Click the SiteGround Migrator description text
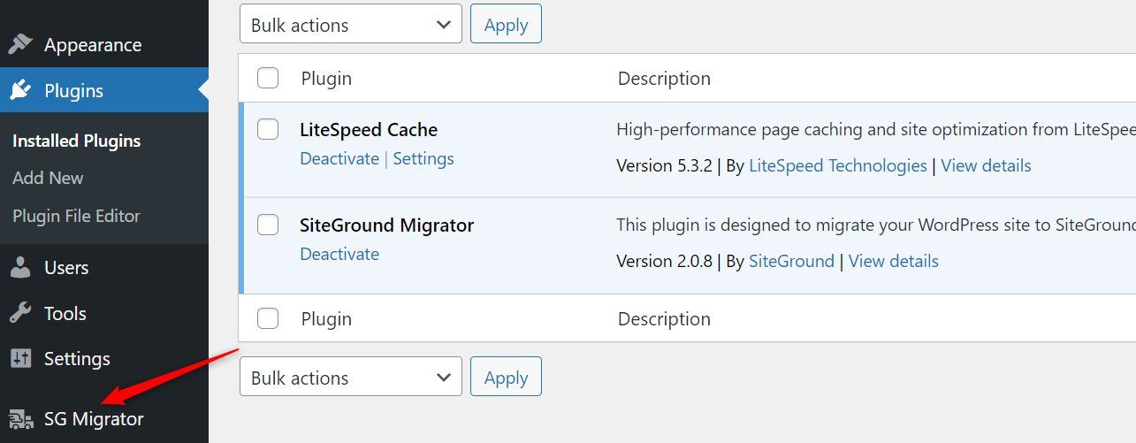 pos(876,225)
